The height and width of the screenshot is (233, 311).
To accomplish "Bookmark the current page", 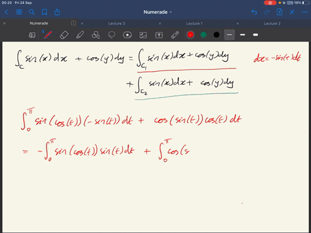I will [x=45, y=12].
